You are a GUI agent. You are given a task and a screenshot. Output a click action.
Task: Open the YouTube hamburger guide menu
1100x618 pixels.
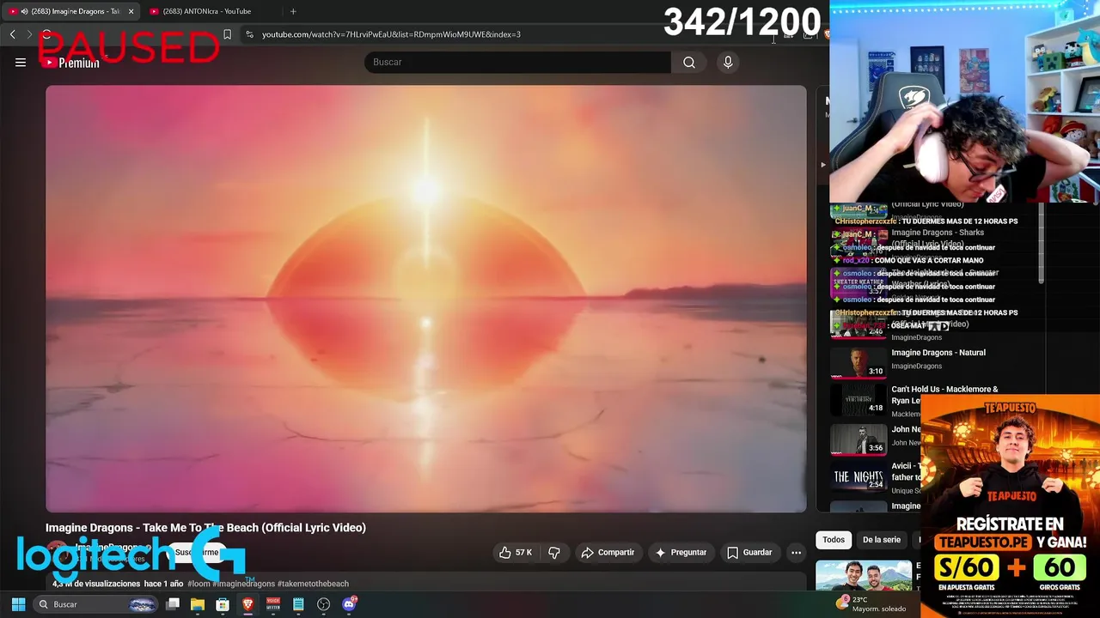coord(21,62)
